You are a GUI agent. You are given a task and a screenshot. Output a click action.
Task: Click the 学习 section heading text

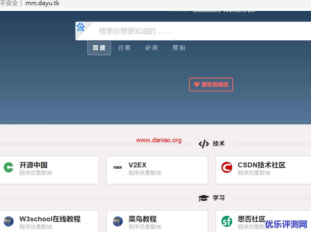(219, 198)
